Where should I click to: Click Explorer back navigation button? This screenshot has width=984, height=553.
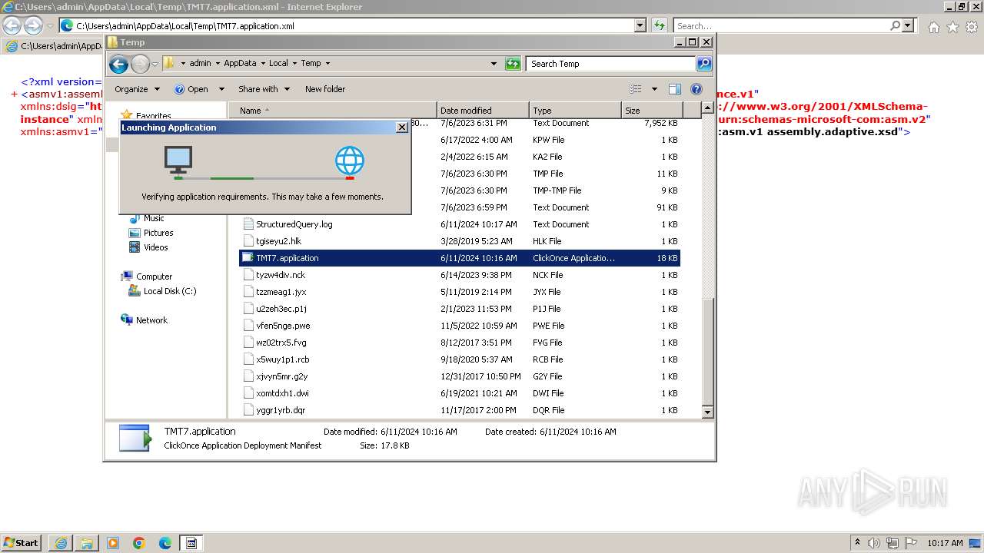(x=118, y=64)
